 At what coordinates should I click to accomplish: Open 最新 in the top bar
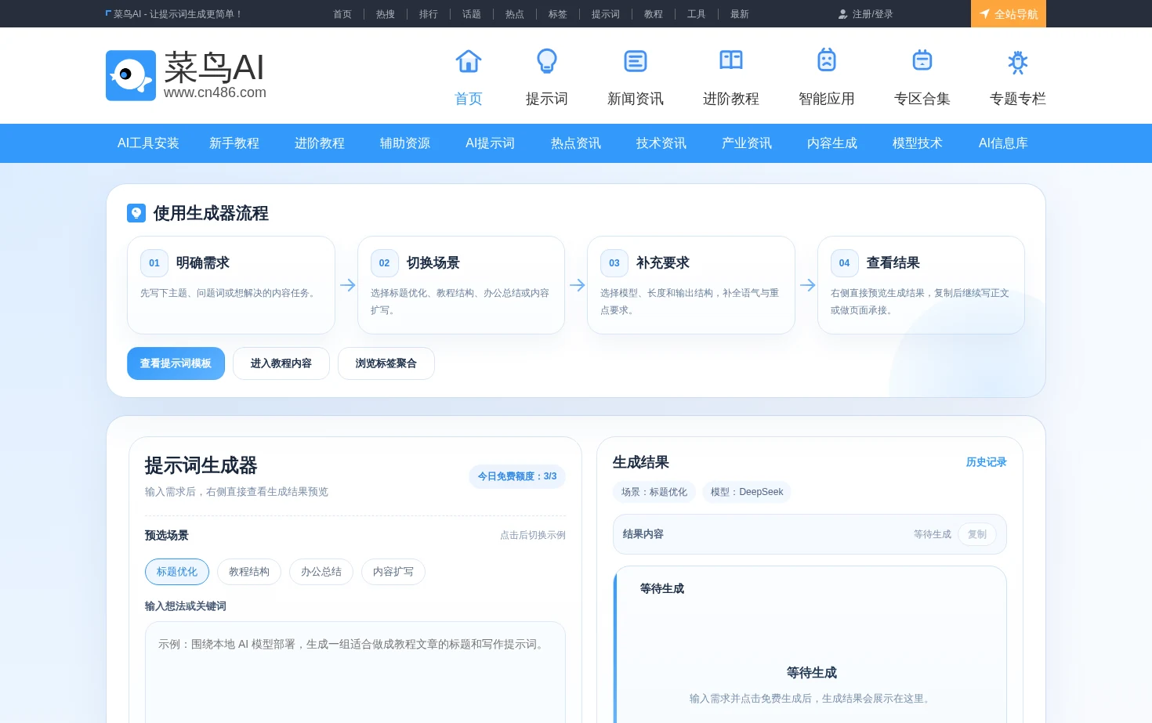(x=740, y=14)
